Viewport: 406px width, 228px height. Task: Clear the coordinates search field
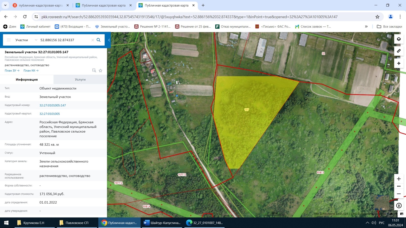(93, 40)
